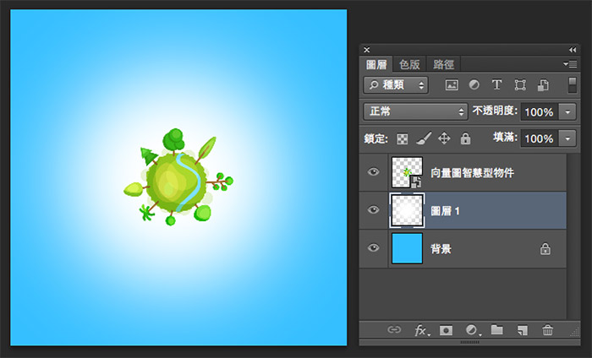Switch to the 路徑 tab
Viewport: 592px width, 358px height.
[443, 64]
